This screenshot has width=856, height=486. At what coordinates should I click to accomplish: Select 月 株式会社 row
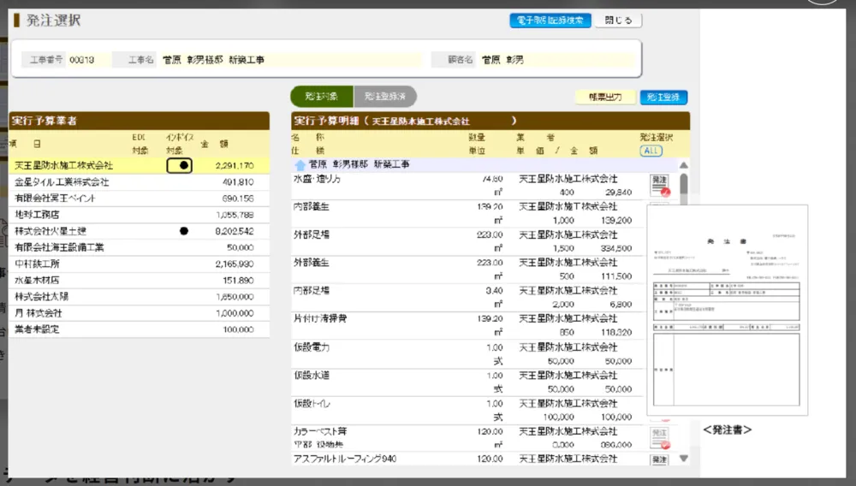tap(140, 313)
